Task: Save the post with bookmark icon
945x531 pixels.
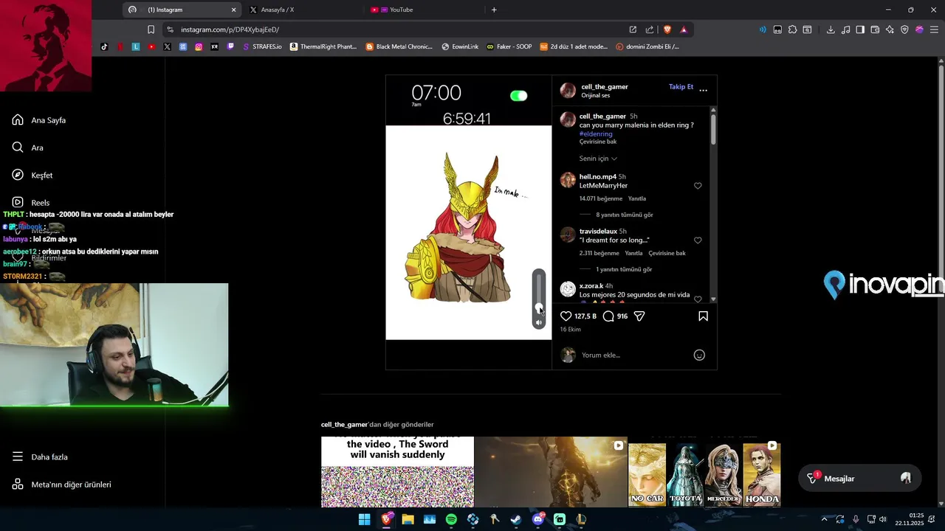Action: [703, 316]
